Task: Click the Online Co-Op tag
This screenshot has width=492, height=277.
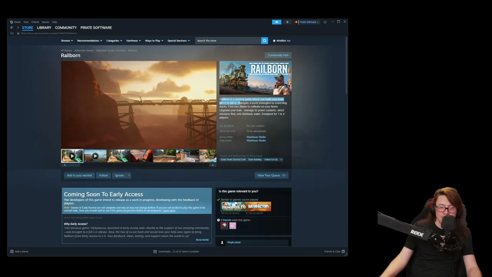Action: tap(271, 159)
